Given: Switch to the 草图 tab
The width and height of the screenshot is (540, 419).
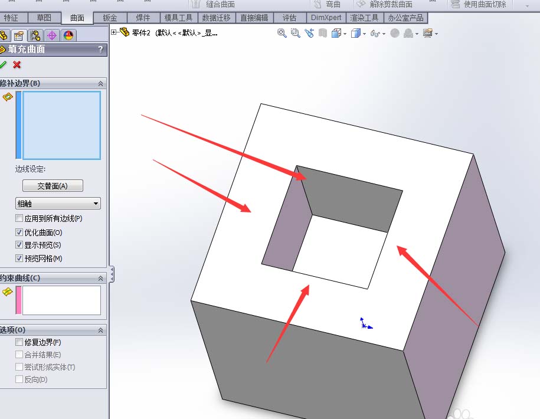Looking at the screenshot, I should coord(44,18).
